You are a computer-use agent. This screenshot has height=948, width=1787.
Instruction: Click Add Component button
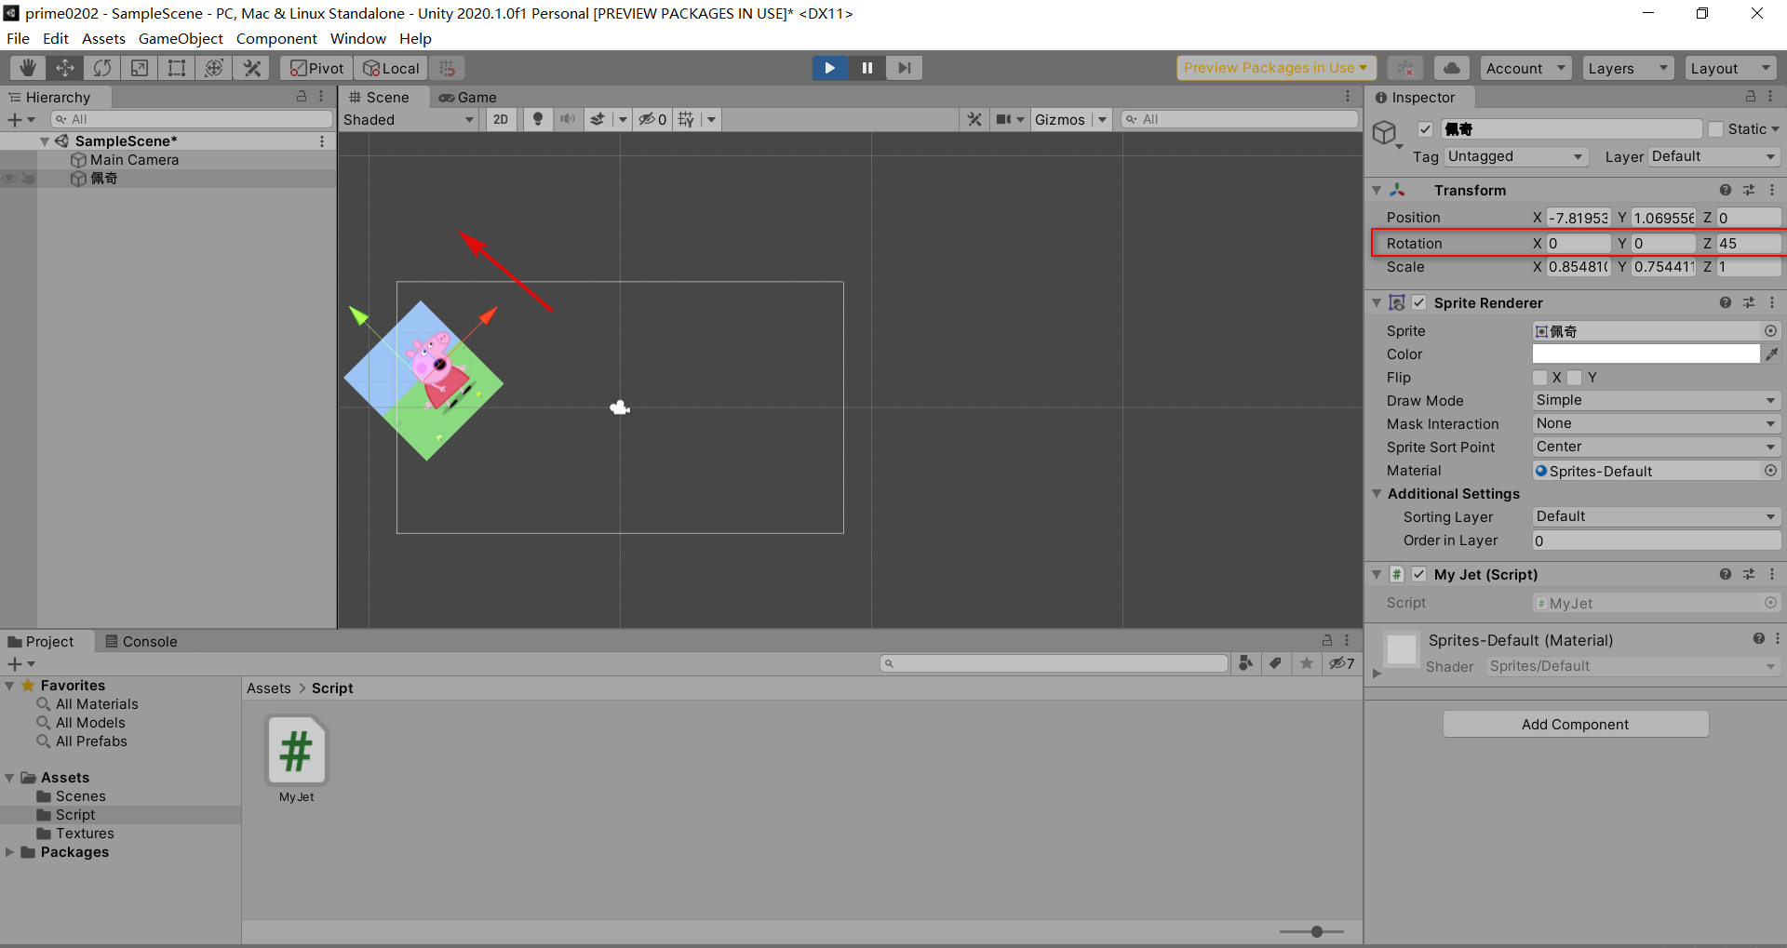1576,724
